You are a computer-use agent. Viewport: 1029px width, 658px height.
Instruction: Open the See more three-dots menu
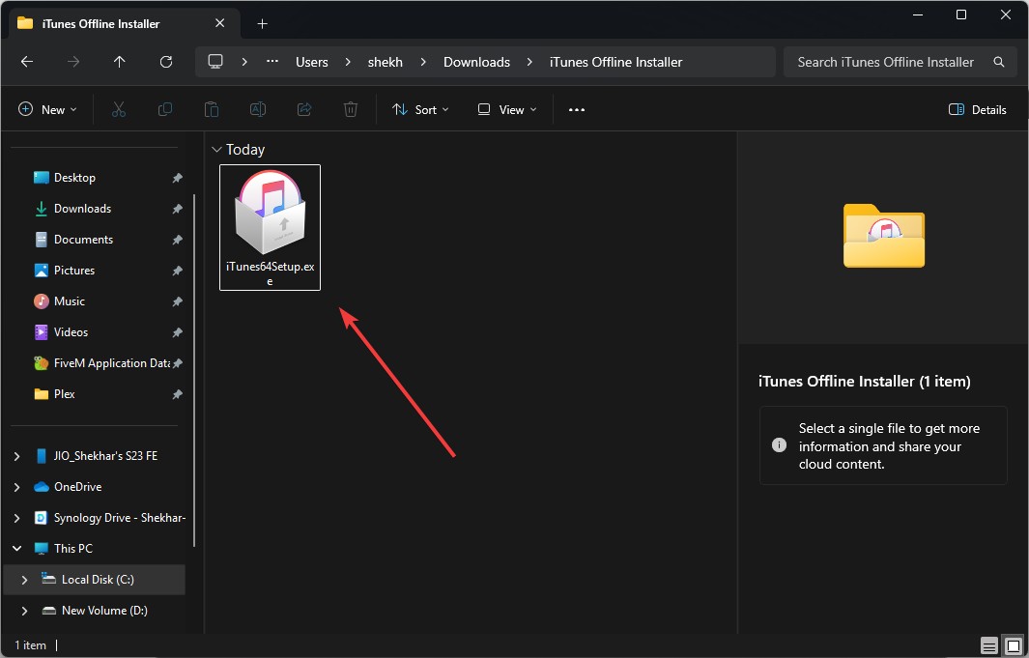click(576, 109)
